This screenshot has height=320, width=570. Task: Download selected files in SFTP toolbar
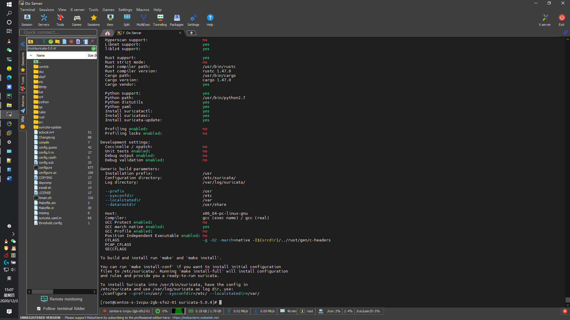click(37, 42)
